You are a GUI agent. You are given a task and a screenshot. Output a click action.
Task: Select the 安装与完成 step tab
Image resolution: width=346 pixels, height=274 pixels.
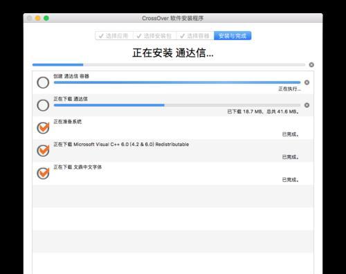tap(233, 36)
